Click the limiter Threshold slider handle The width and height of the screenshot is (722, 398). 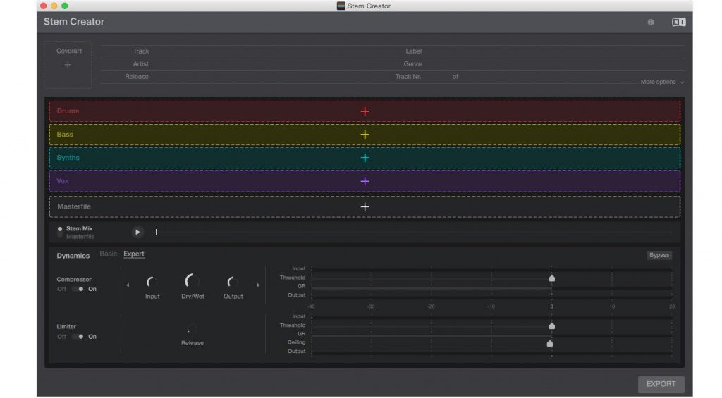point(551,325)
